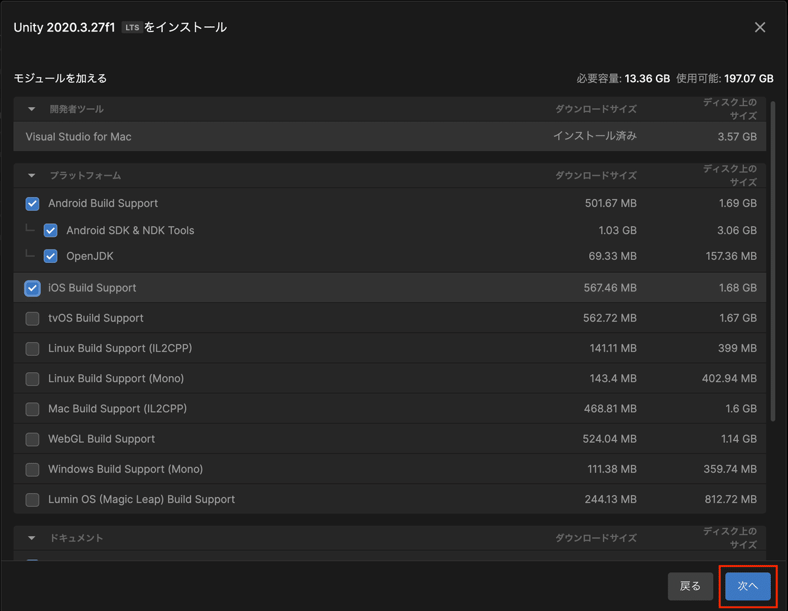Click the 戻る back button
Viewport: 788px width, 611px height.
tap(690, 587)
